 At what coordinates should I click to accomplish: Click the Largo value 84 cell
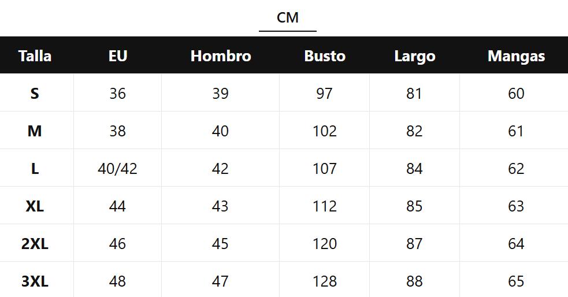(x=415, y=169)
